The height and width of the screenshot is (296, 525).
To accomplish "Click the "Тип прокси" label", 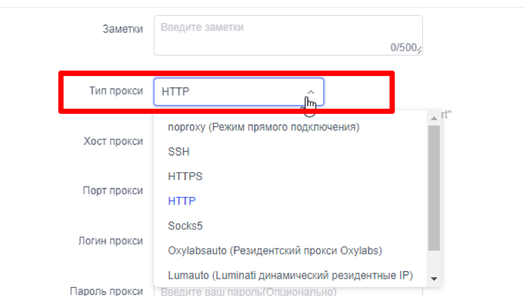I will click(x=116, y=91).
